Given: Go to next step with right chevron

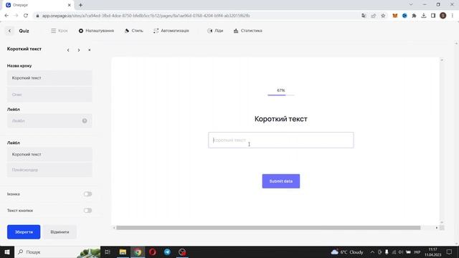Looking at the screenshot, I should coord(79,50).
